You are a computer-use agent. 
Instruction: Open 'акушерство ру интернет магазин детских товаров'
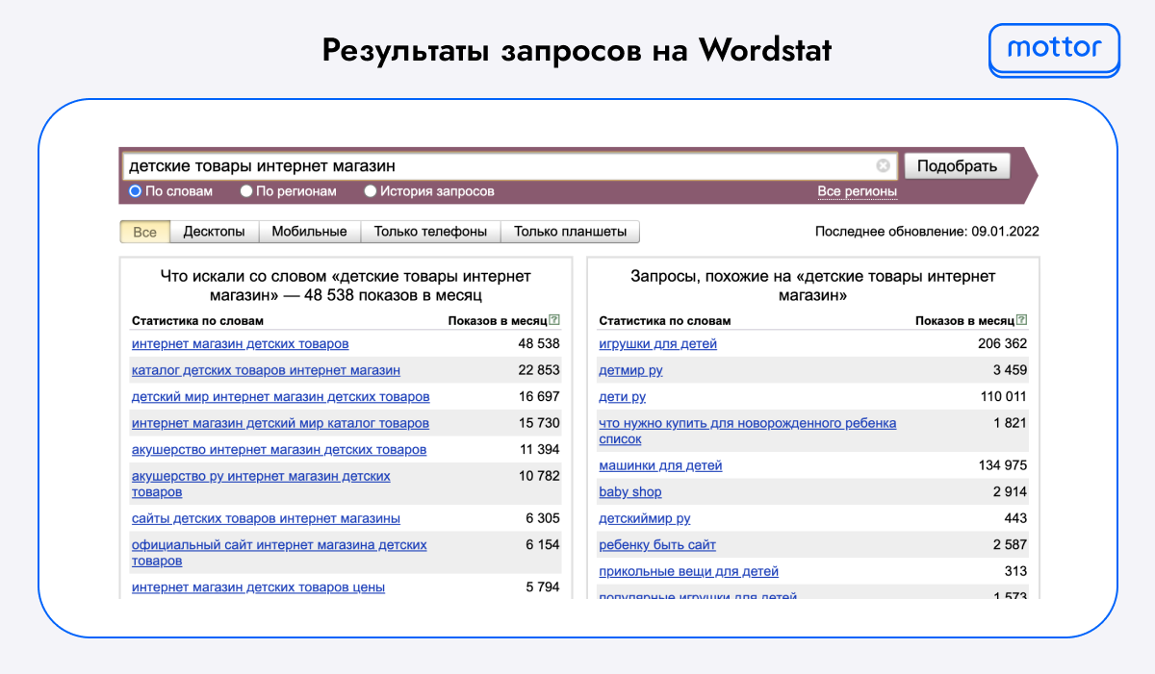261,484
